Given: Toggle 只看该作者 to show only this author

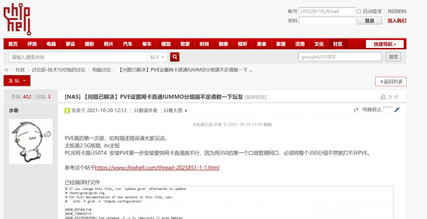Looking at the screenshot, I should pos(146,110).
